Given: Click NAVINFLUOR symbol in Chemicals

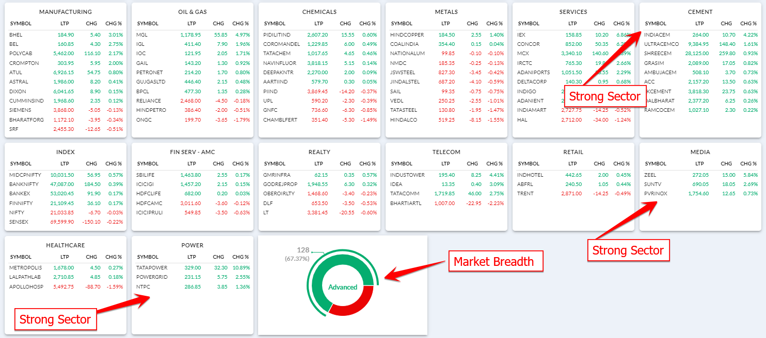Looking at the screenshot, I should (x=279, y=63).
